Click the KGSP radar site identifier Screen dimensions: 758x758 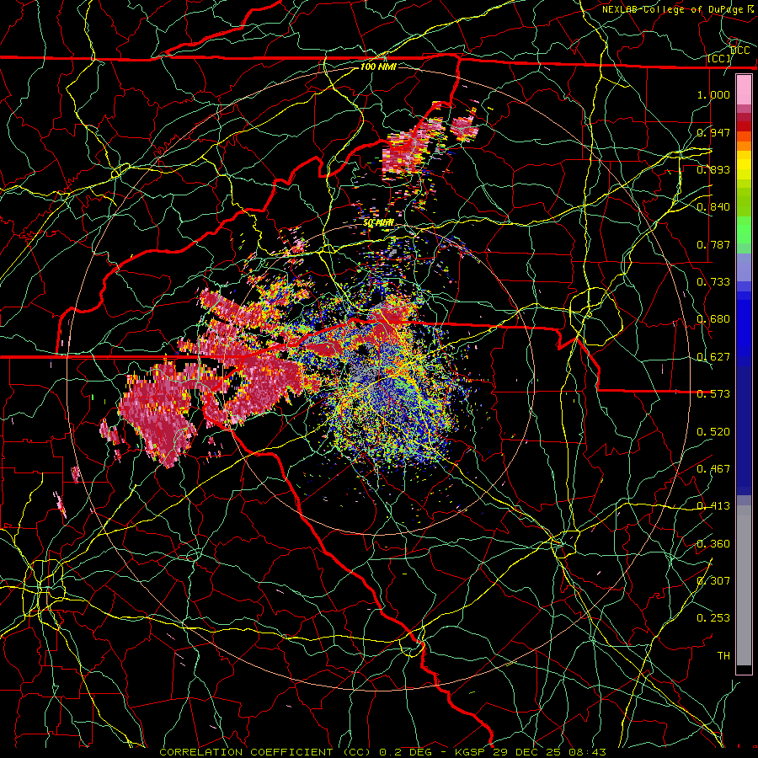[x=472, y=752]
